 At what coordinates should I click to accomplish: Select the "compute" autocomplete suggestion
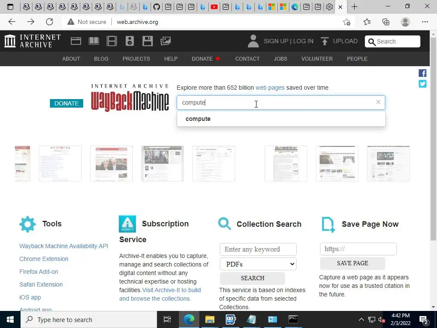(281, 119)
